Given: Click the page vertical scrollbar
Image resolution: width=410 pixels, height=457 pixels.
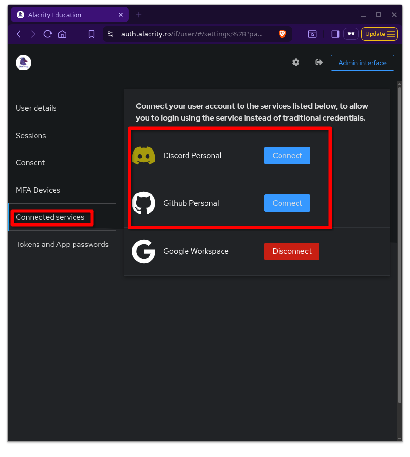Looking at the screenshot, I should pyautogui.click(x=400, y=245).
